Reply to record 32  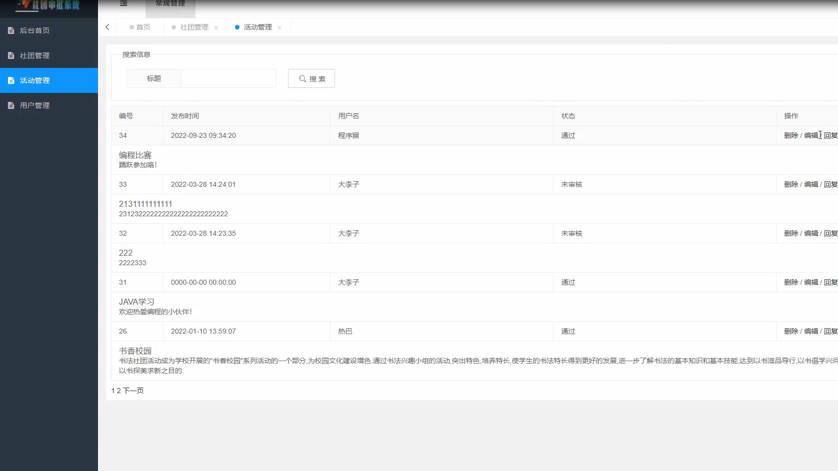(x=830, y=233)
